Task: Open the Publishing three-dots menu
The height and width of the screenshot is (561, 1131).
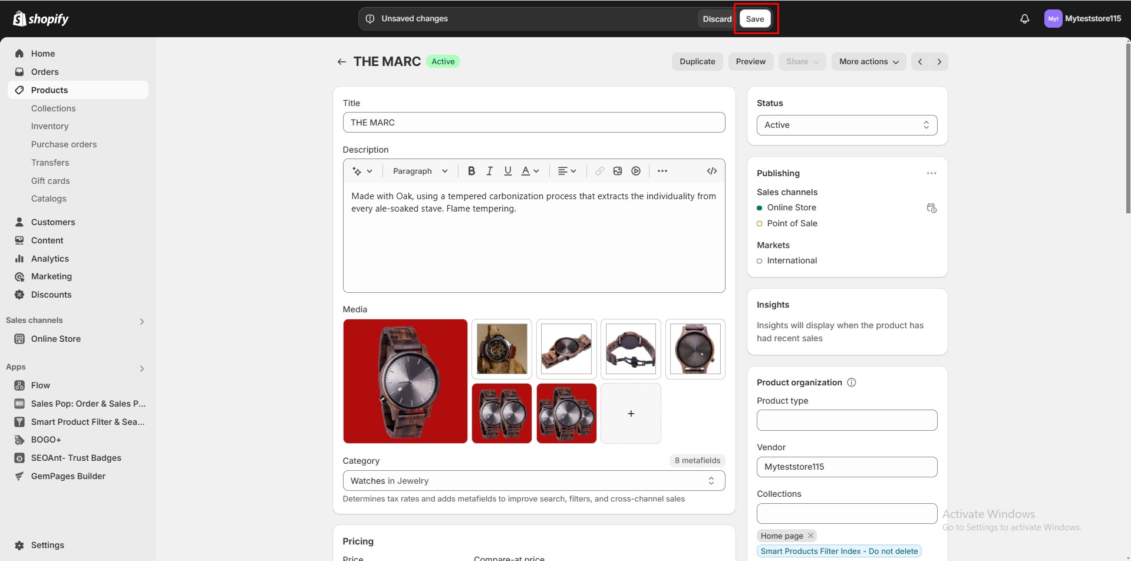Action: [x=931, y=173]
